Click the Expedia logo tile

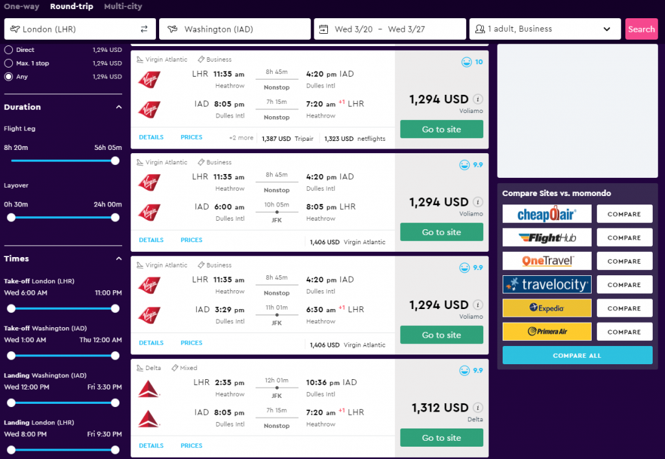547,308
